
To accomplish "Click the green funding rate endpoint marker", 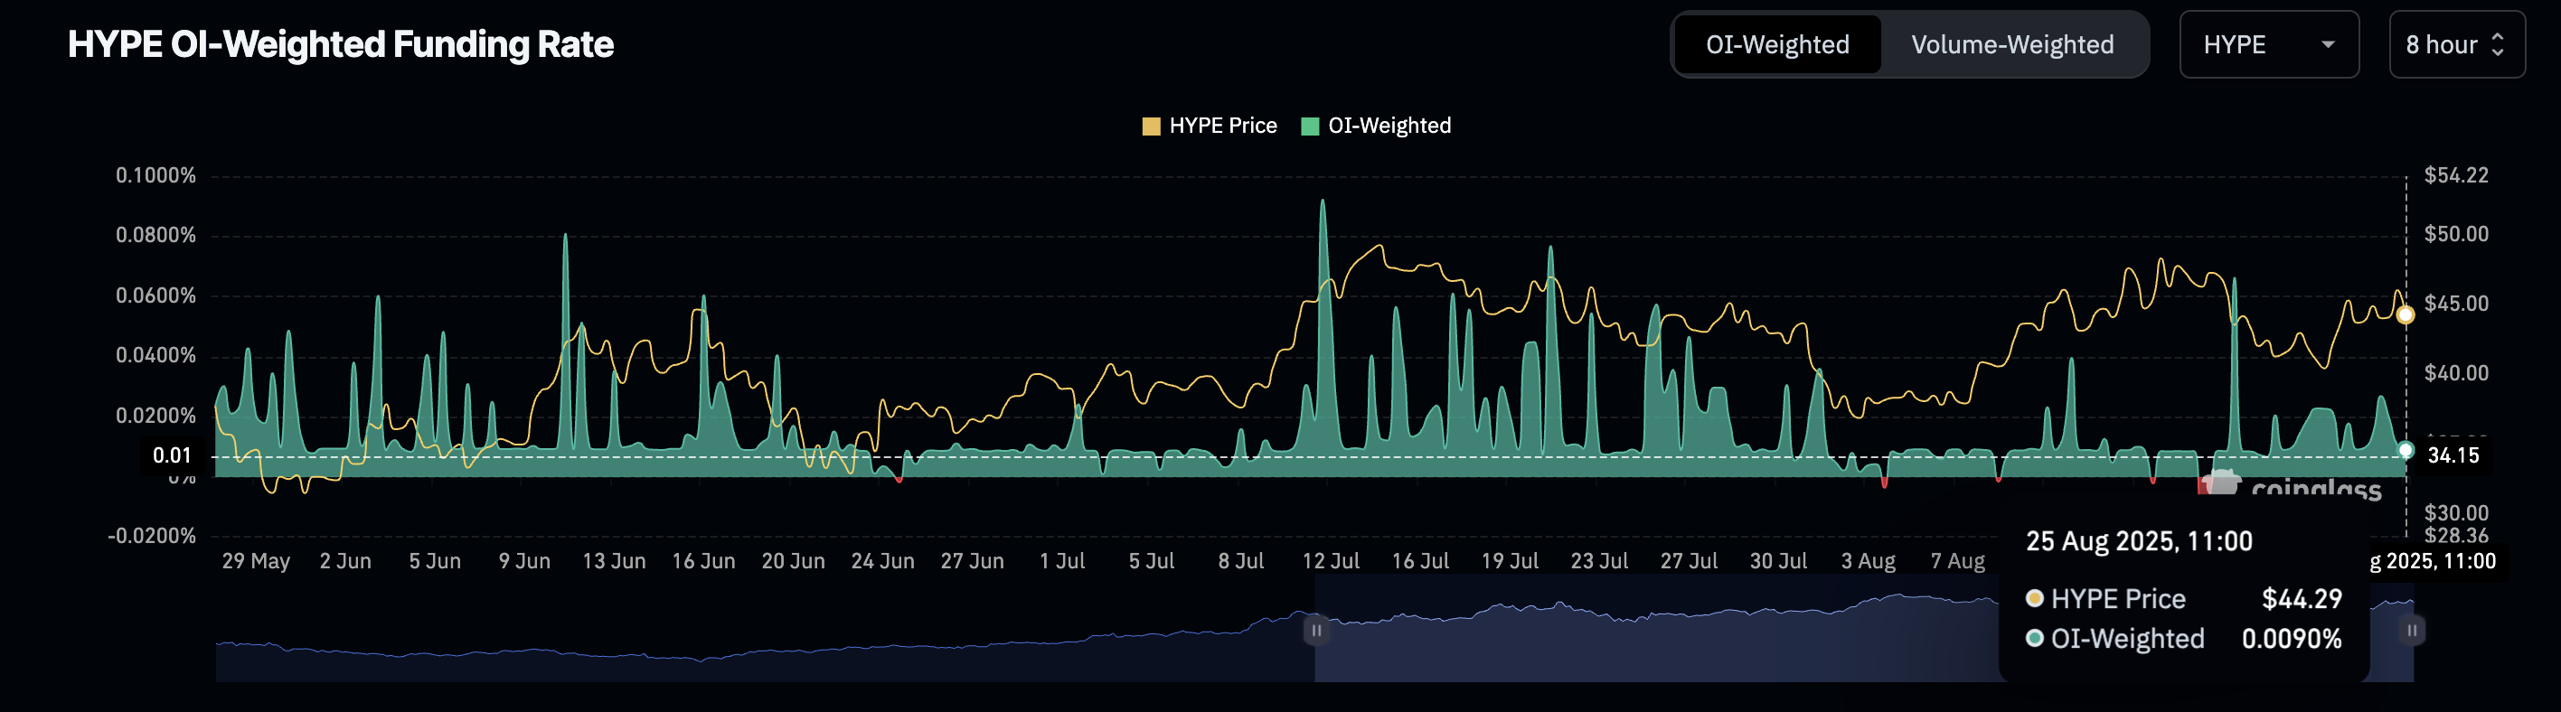I will [x=2405, y=451].
